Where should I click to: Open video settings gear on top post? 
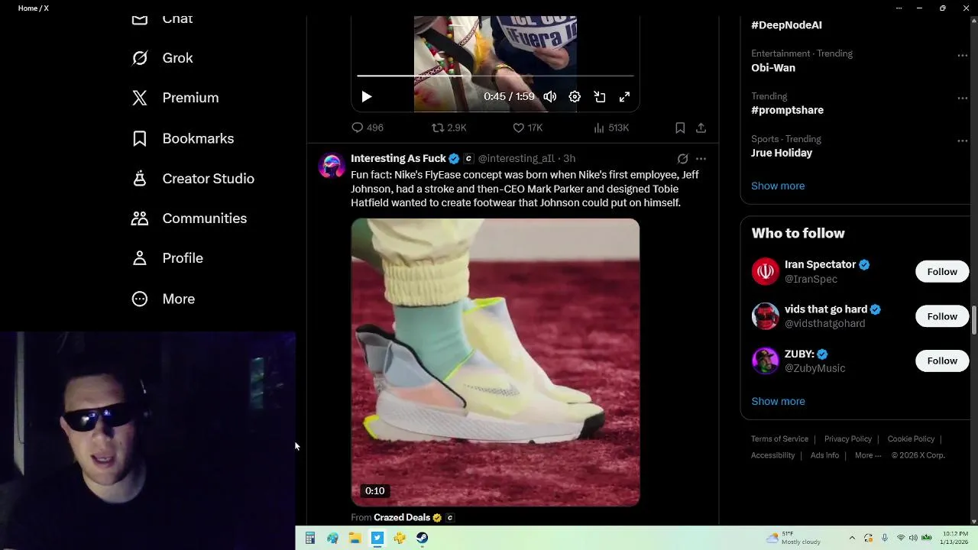point(575,97)
